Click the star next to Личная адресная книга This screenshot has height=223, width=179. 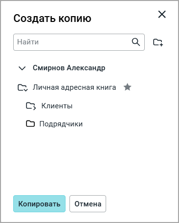[x=127, y=87]
